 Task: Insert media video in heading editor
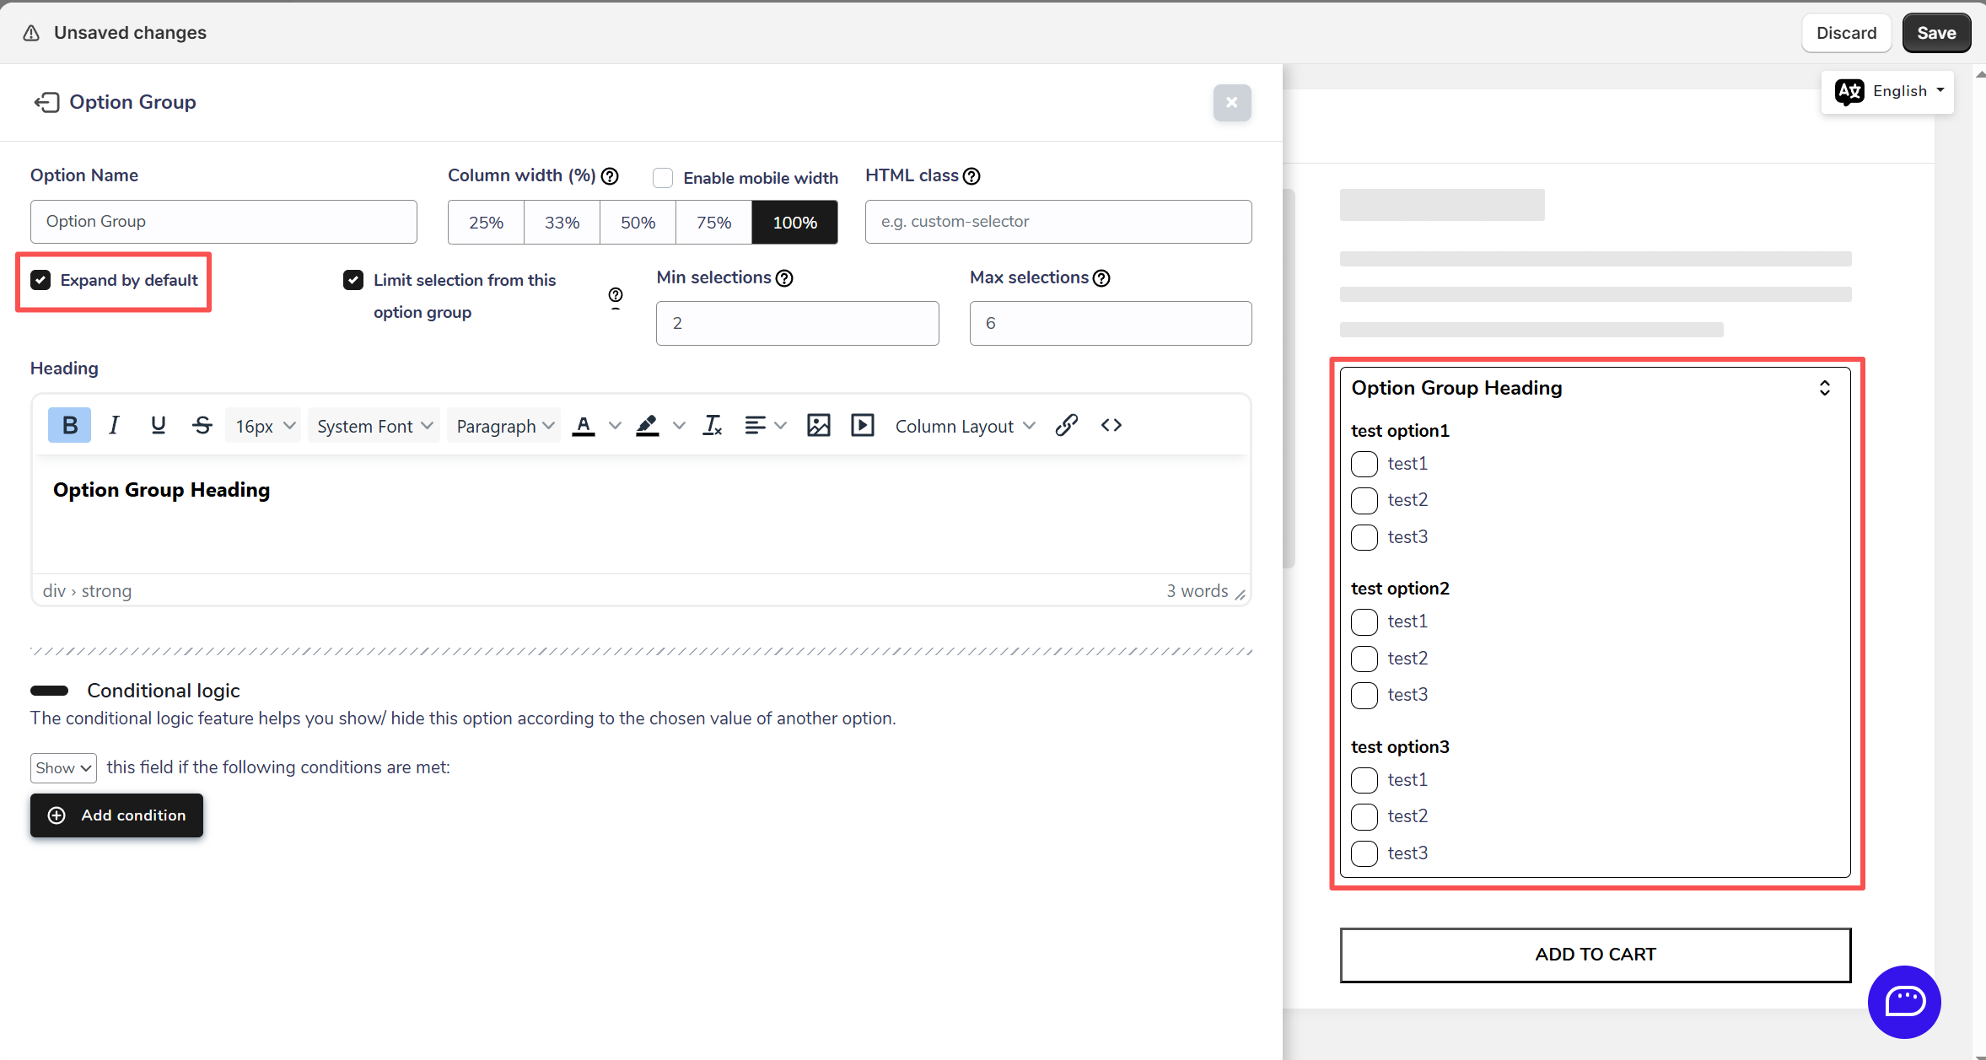[x=862, y=426]
